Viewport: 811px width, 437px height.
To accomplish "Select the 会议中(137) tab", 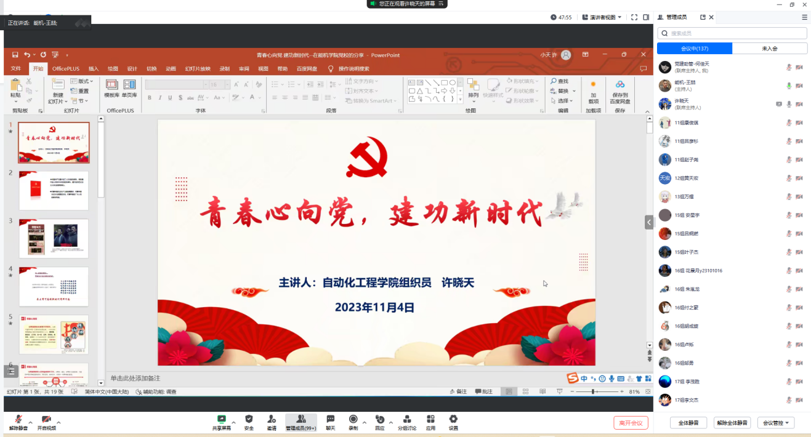I will pyautogui.click(x=695, y=49).
